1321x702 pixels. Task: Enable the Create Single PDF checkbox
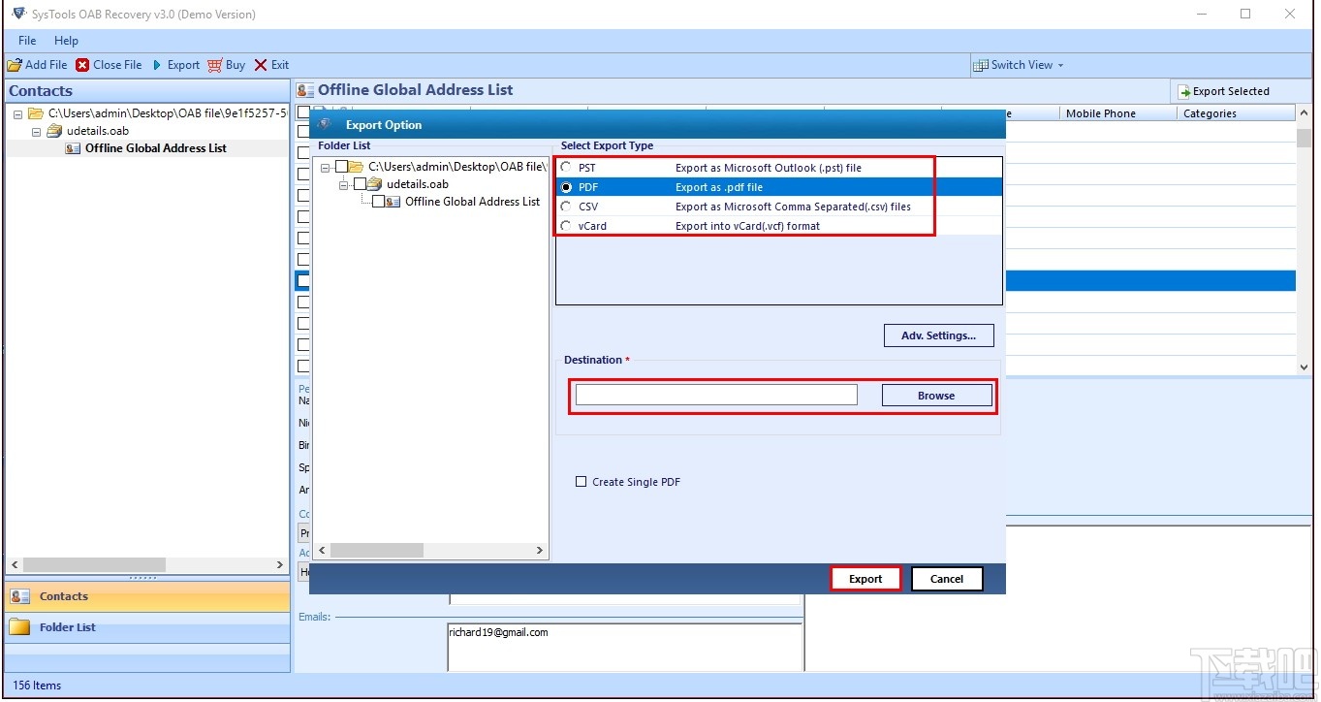(582, 482)
